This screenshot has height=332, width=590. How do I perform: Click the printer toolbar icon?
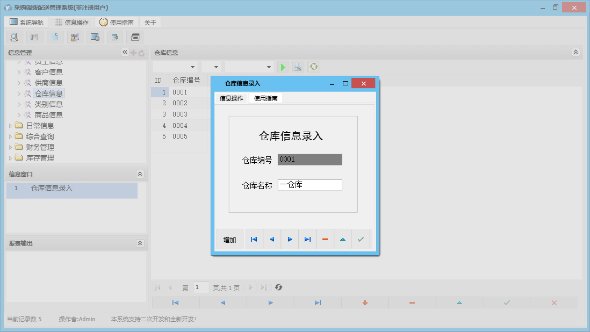tap(135, 37)
